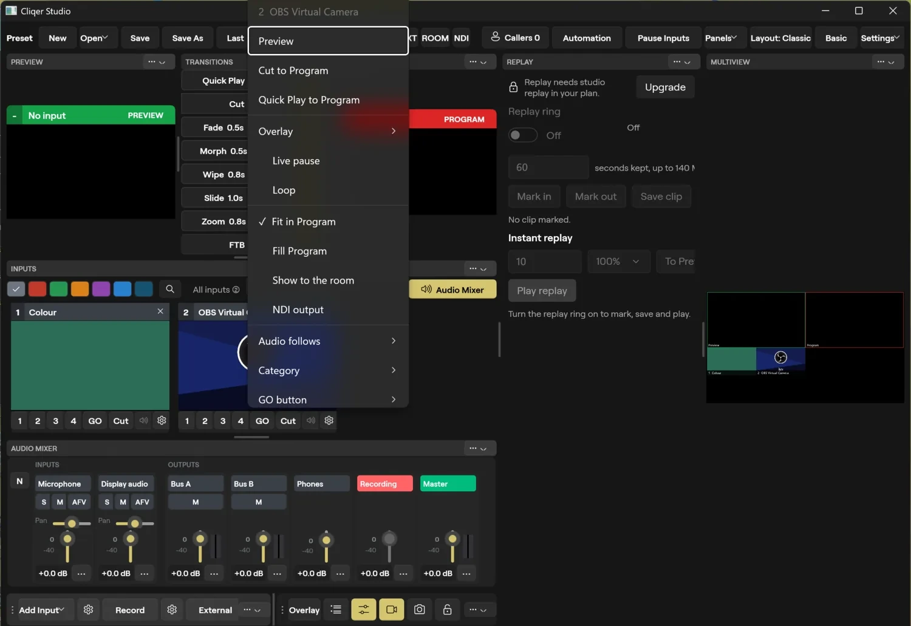Choose Cut to Program from context menu
Screen dimensions: 911x626
328,70
